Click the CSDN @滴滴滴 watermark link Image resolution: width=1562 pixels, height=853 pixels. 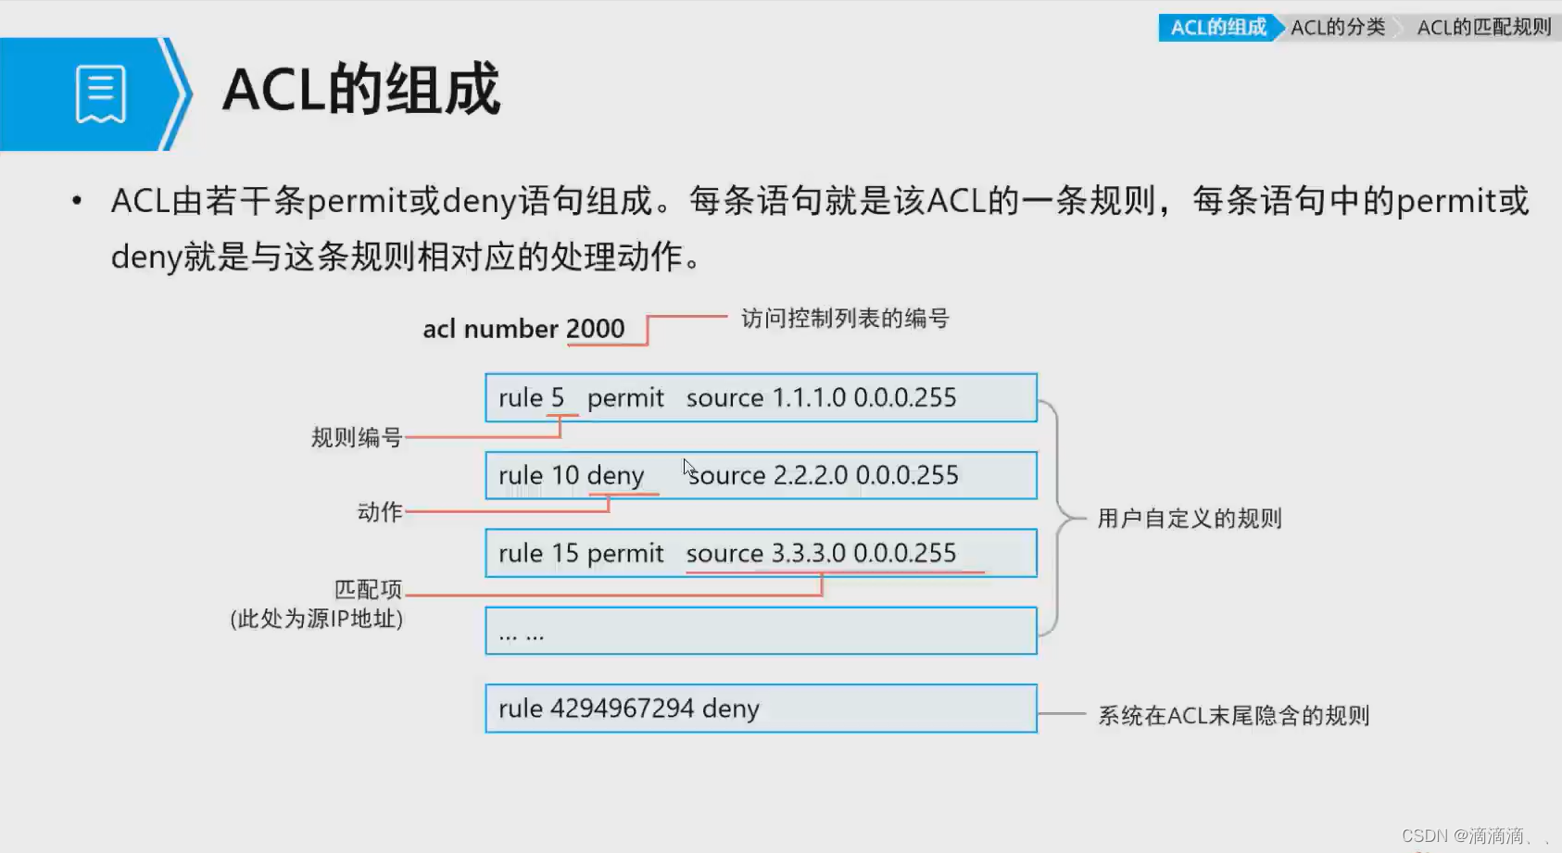pyautogui.click(x=1461, y=835)
